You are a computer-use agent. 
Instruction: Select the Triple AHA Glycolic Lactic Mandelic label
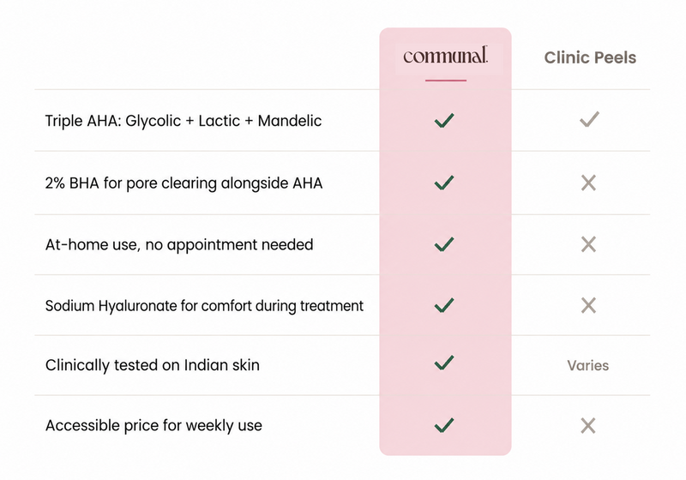[184, 121]
